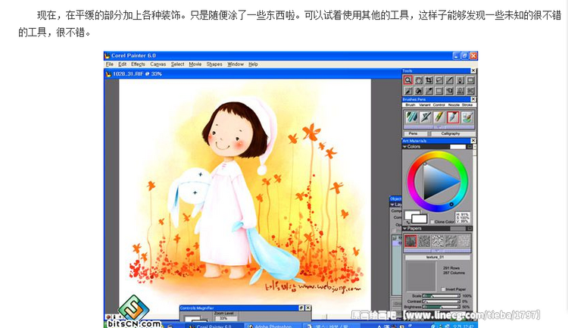Screen dimensions: 568x328
Task: Open the Movie menu
Action: (x=195, y=64)
